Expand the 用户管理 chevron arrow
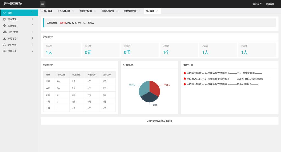 point(32,44)
